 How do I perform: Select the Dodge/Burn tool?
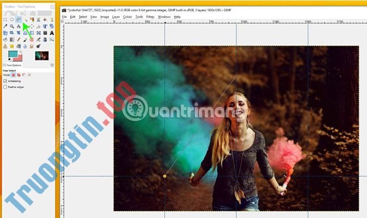[x=38, y=46]
